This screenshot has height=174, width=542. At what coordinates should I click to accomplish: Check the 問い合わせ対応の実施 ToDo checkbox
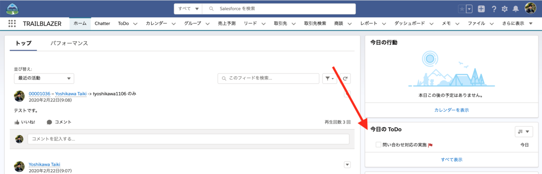coord(378,145)
